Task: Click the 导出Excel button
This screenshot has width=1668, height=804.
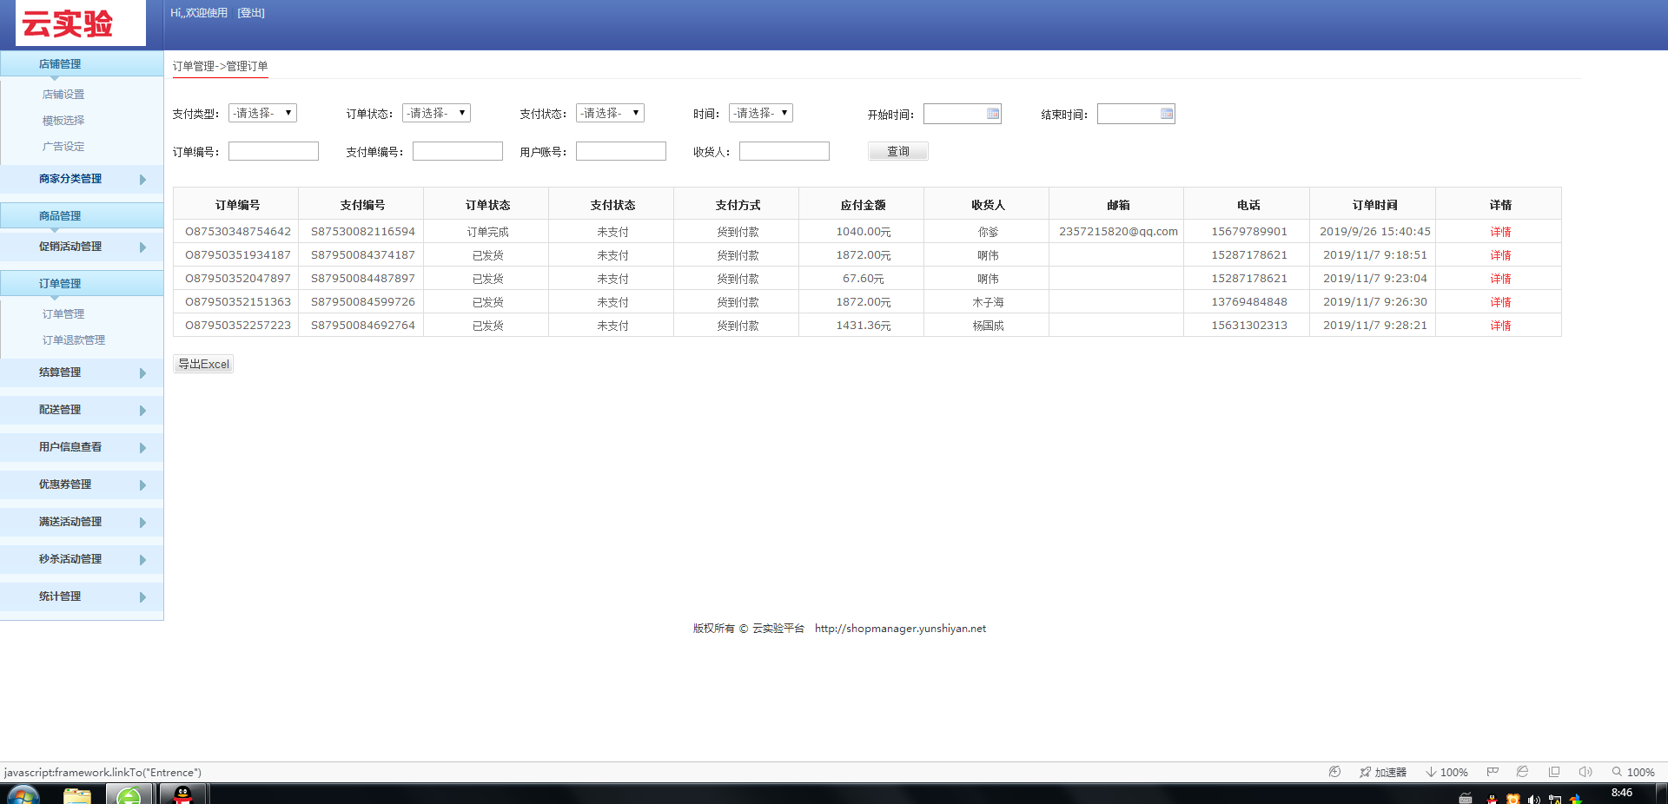Action: [x=203, y=364]
